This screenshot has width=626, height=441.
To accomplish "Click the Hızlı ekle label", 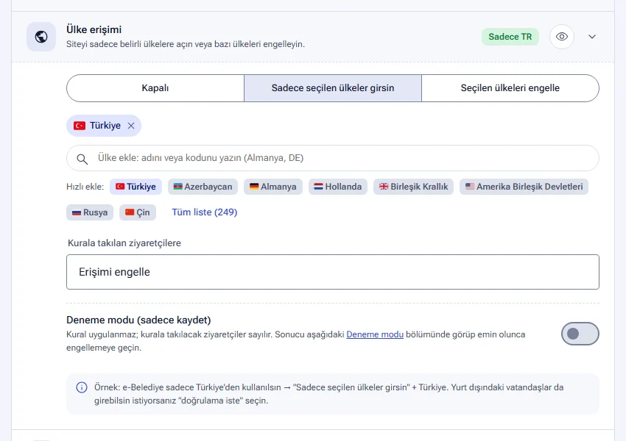I will [x=85, y=187].
